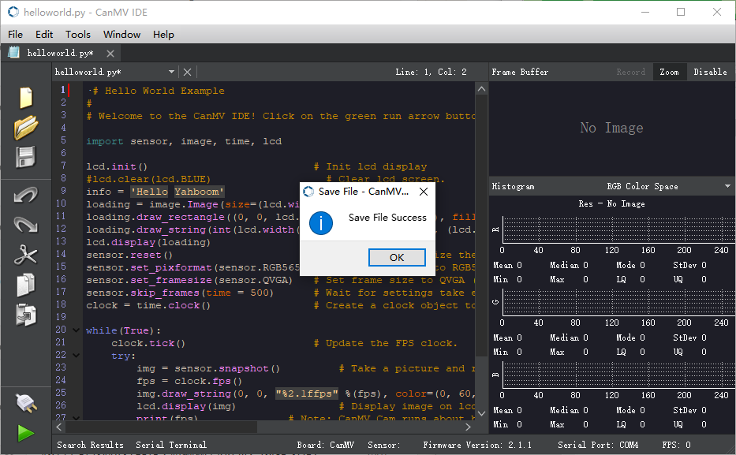736x455 pixels.
Task: Click Save File Success message text
Action: pos(387,217)
